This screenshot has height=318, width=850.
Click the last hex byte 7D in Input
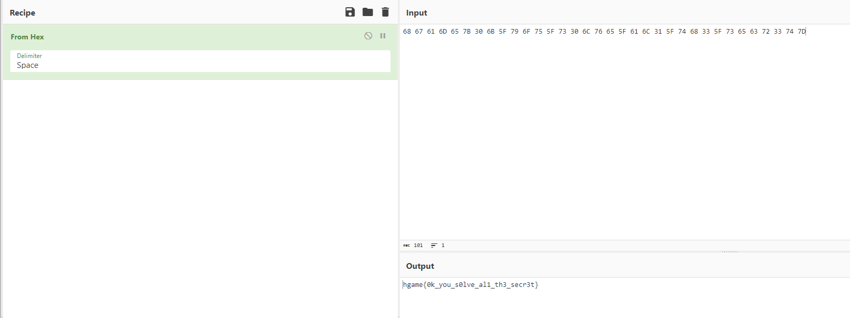801,32
